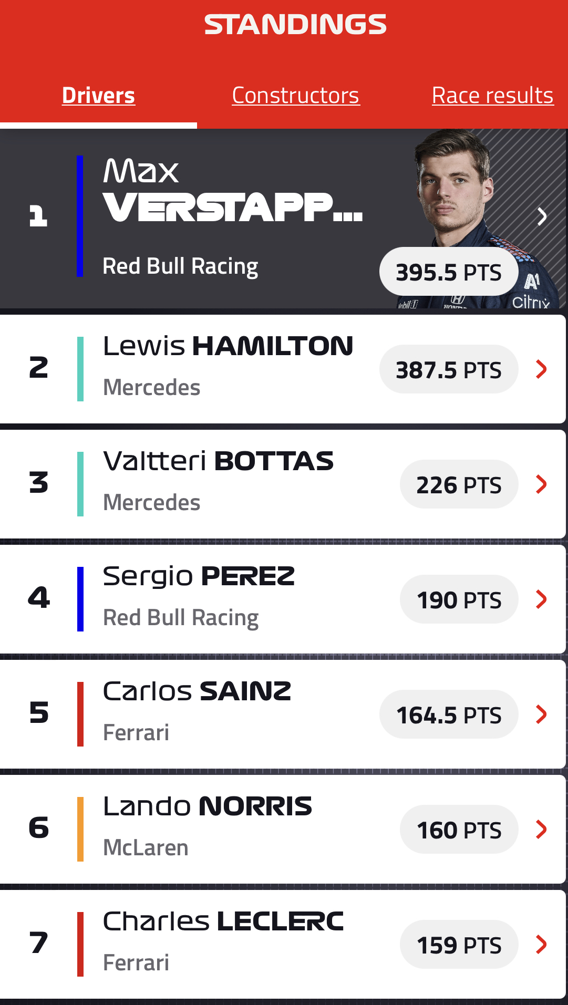Image resolution: width=568 pixels, height=1005 pixels.
Task: Expand Lewis Hamilton's red chevron arrow
Action: [x=541, y=369]
